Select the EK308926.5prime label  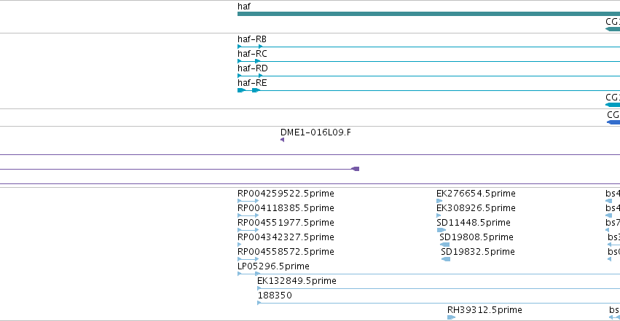(x=476, y=207)
